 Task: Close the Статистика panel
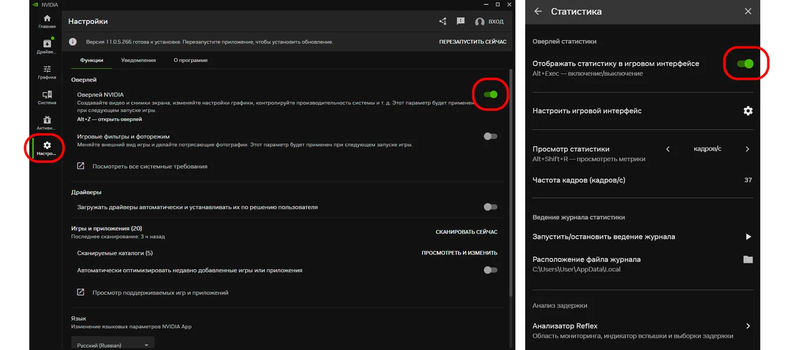(748, 11)
